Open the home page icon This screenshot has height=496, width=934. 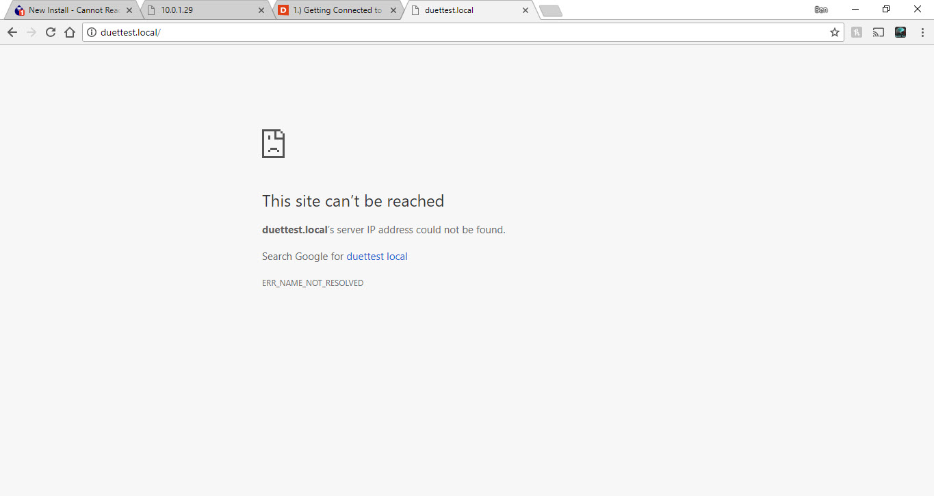click(69, 32)
